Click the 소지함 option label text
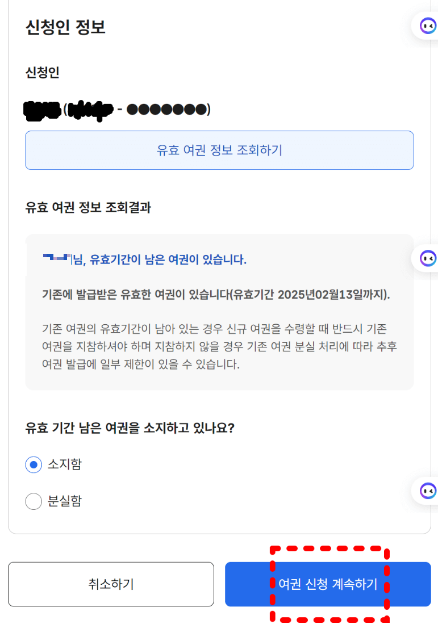This screenshot has width=438, height=641. [x=65, y=464]
